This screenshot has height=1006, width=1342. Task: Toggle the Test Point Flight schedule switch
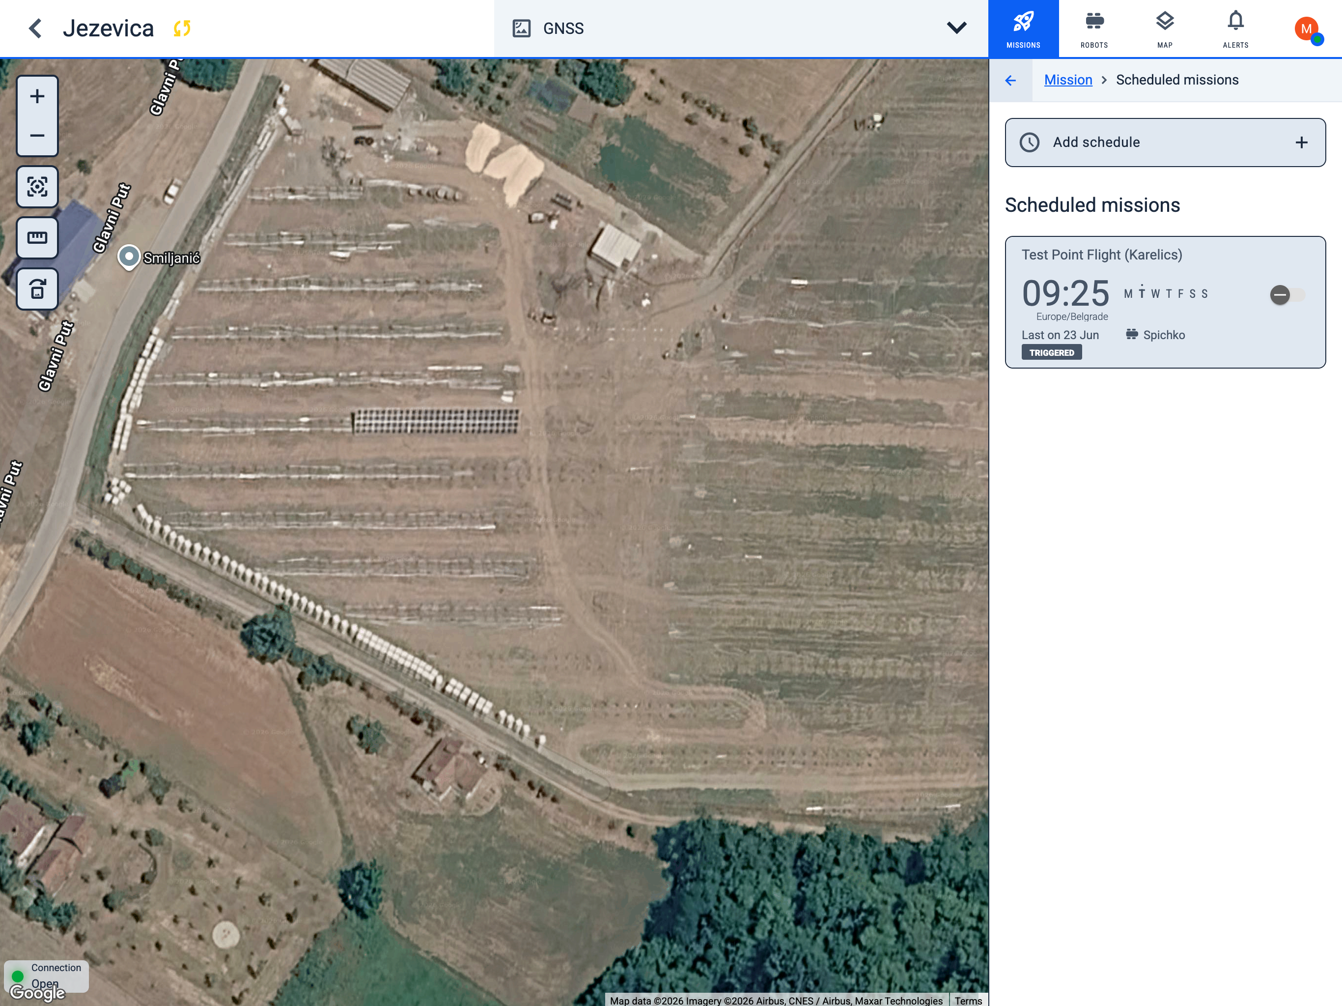tap(1287, 295)
